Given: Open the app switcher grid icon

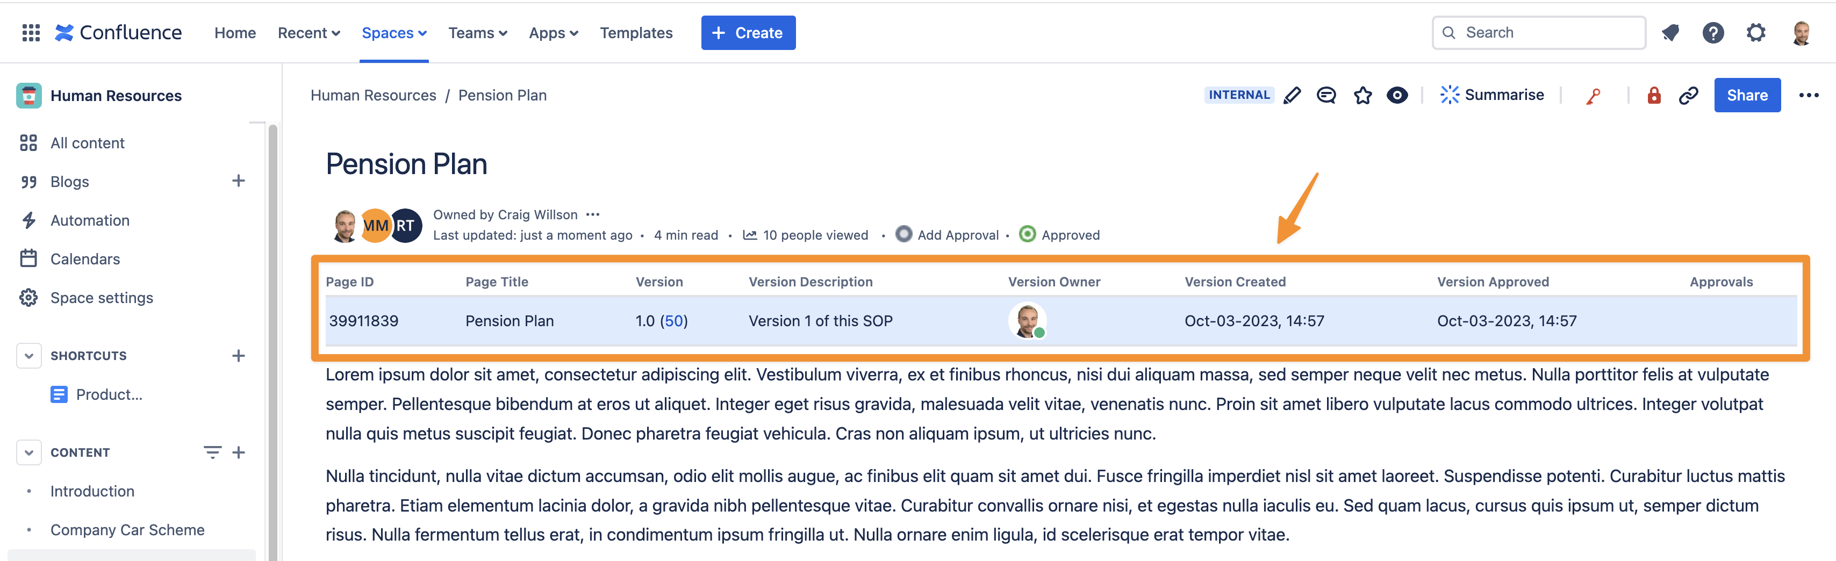Looking at the screenshot, I should pyautogui.click(x=31, y=33).
